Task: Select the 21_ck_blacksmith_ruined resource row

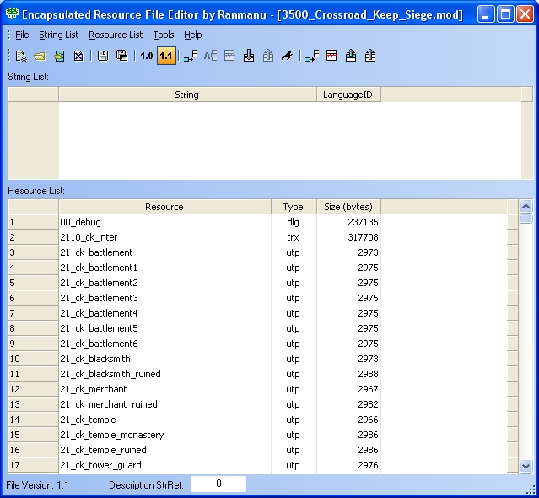Action: click(110, 374)
